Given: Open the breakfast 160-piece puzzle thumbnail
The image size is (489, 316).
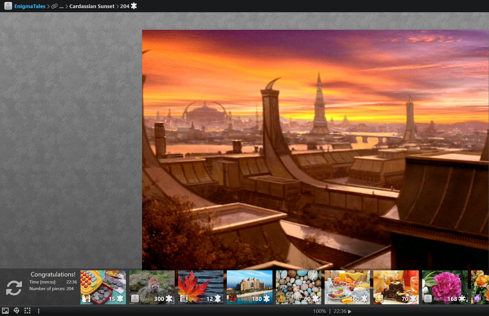Looking at the screenshot, I should (x=347, y=287).
